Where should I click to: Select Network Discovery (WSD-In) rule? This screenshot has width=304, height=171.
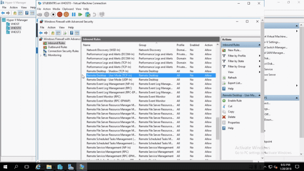click(x=103, y=50)
